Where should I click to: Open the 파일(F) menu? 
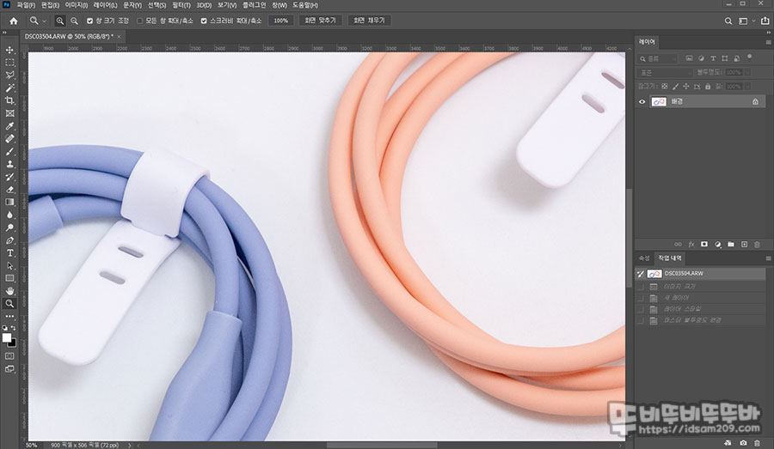[x=26, y=5]
